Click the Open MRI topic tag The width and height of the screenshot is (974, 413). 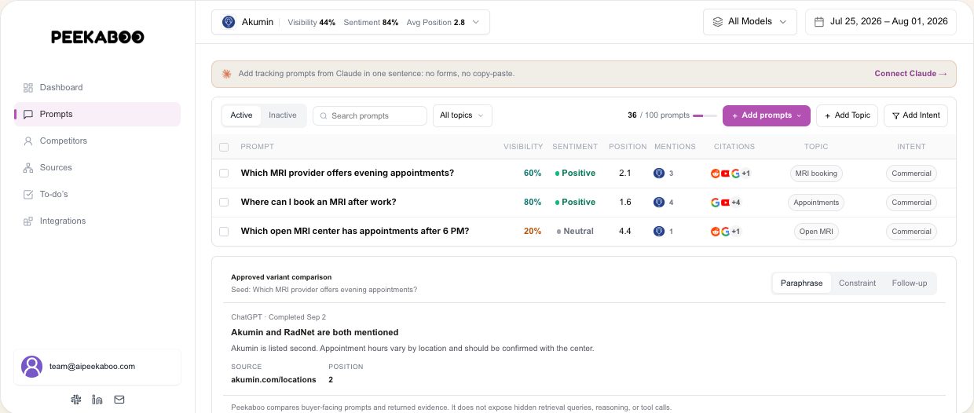816,232
